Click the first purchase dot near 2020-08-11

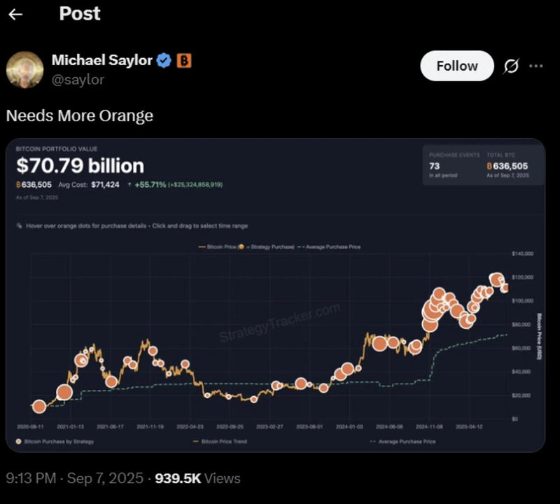39,406
